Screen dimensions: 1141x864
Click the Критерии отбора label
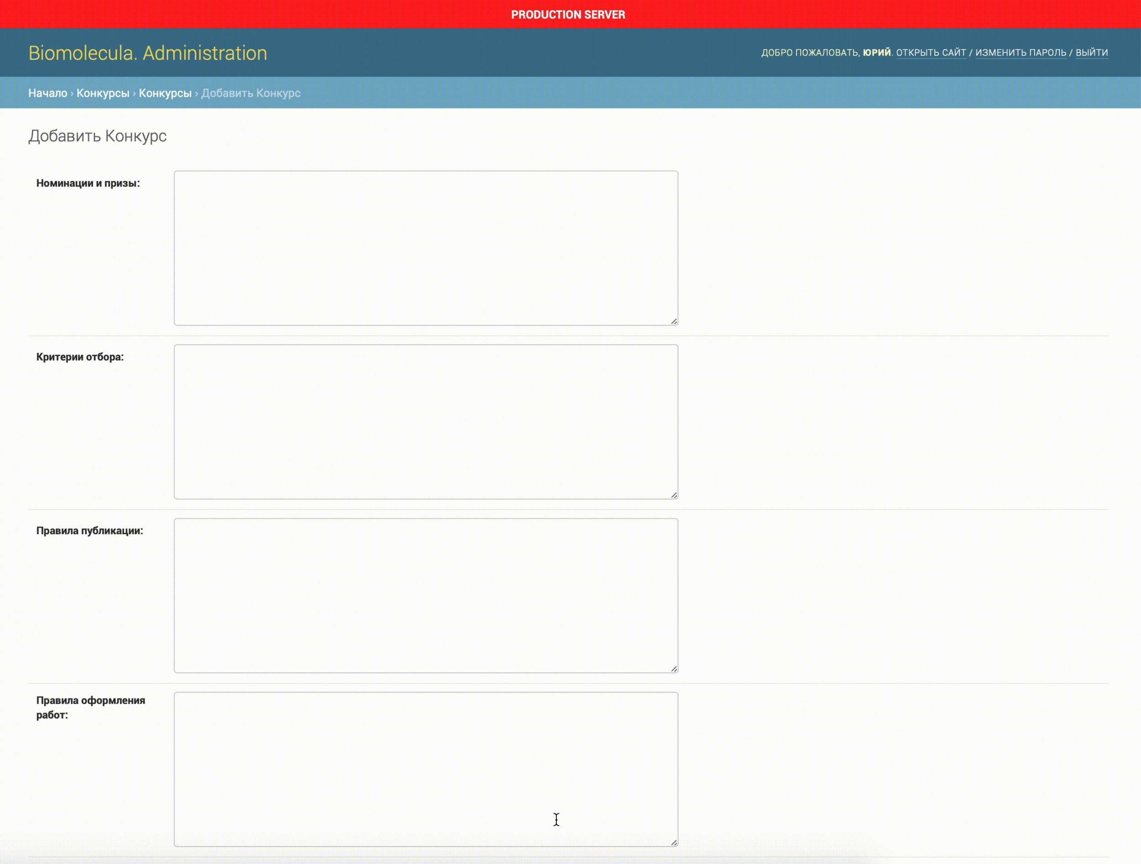point(80,357)
